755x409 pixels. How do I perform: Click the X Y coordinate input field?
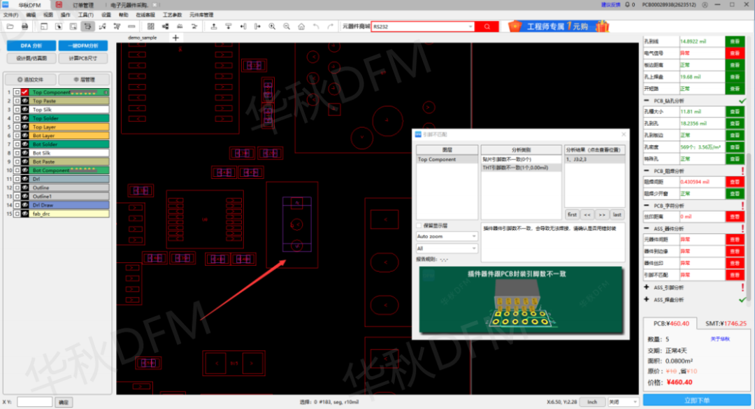click(35, 402)
